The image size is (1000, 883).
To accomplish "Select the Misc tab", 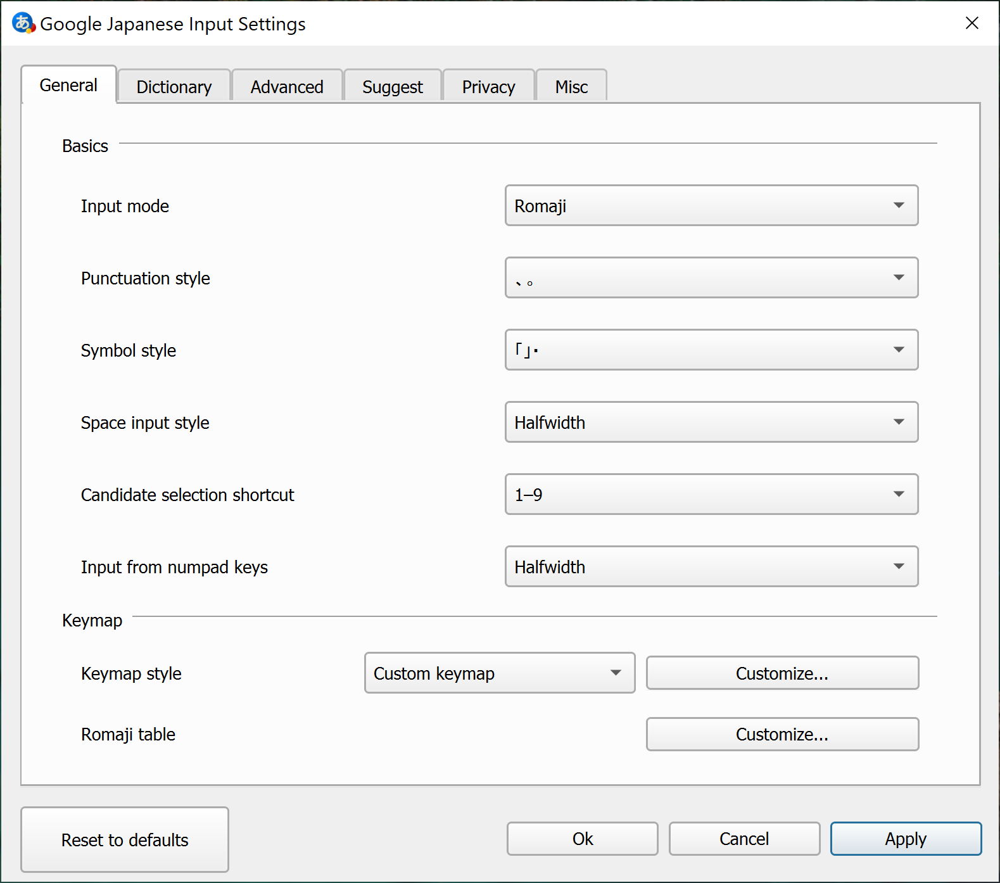I will coord(571,87).
